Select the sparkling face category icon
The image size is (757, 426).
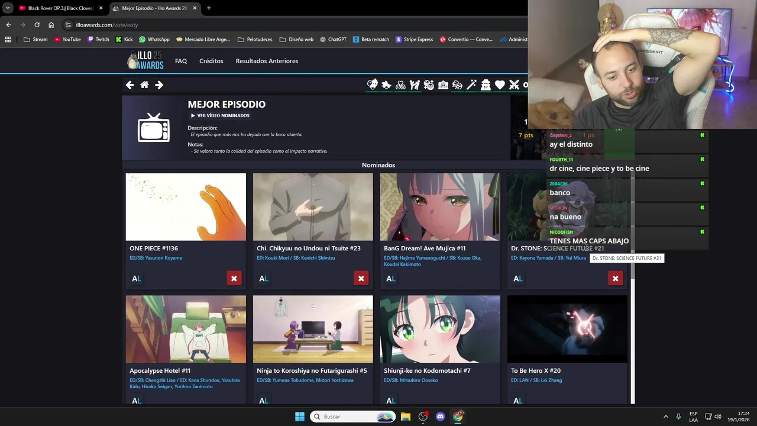tap(429, 85)
